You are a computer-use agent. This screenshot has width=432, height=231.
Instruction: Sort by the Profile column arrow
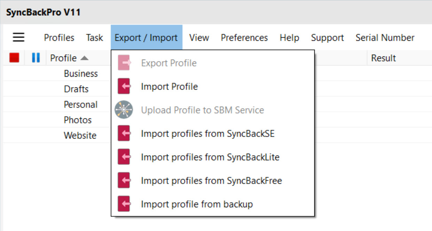pyautogui.click(x=84, y=58)
